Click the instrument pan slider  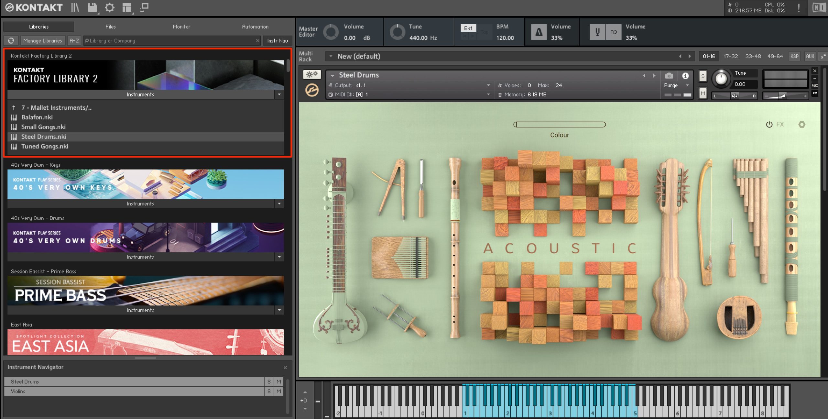pos(735,96)
